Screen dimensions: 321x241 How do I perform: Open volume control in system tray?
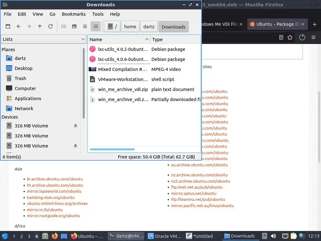(x=273, y=236)
